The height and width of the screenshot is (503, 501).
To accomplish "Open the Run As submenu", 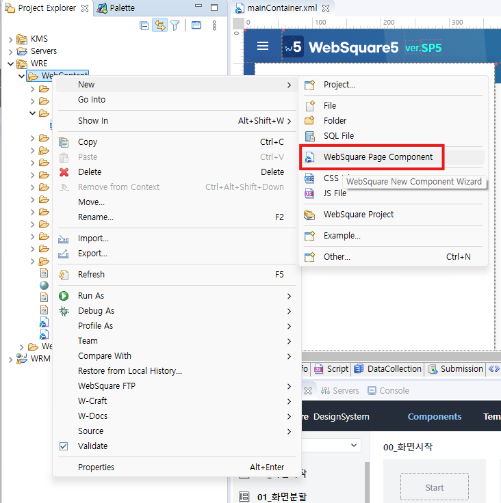I will (175, 296).
